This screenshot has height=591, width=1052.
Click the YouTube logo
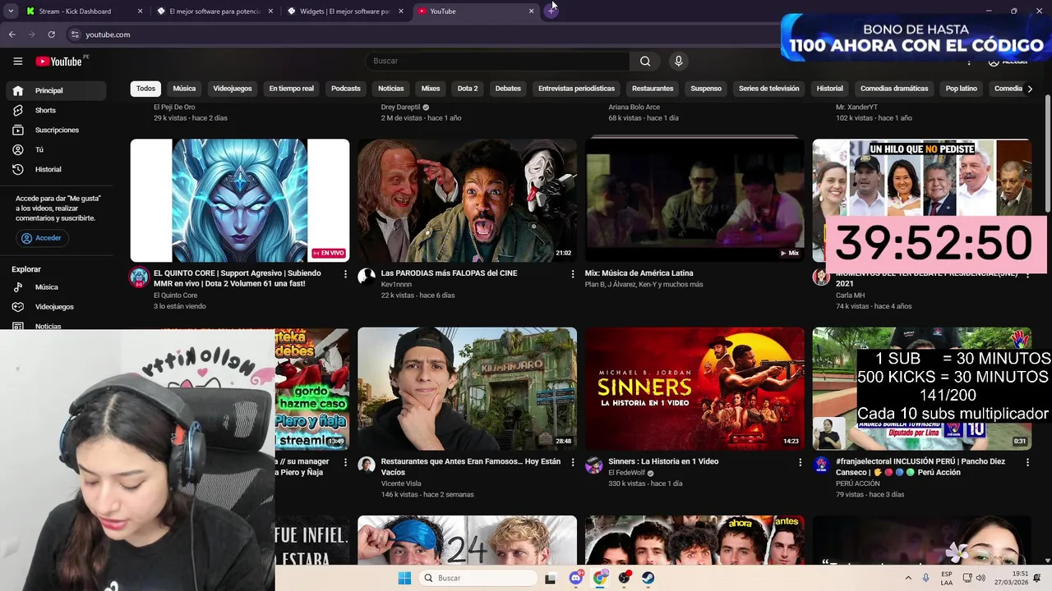pos(58,62)
